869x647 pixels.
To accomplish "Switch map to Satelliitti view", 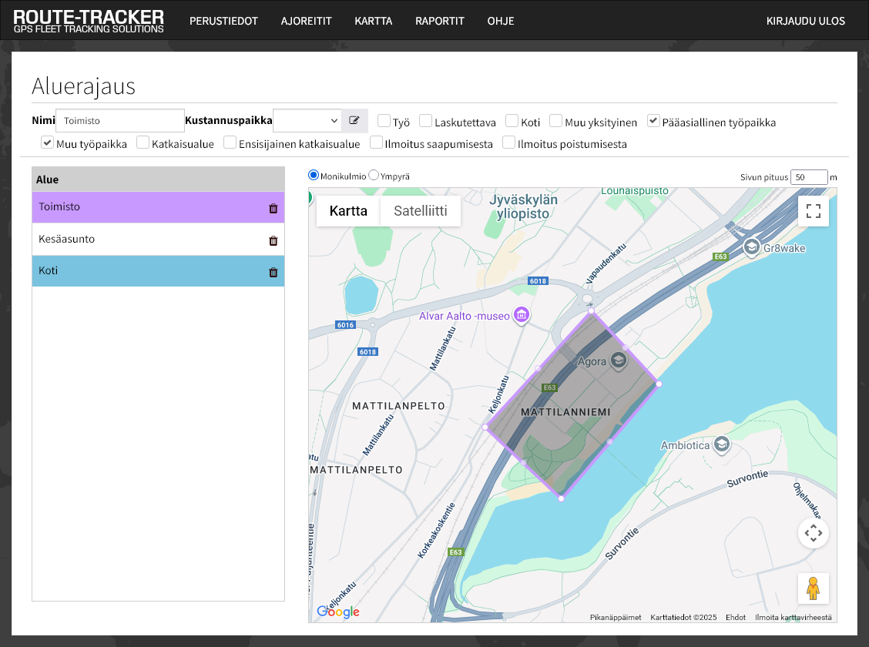I will (x=420, y=211).
